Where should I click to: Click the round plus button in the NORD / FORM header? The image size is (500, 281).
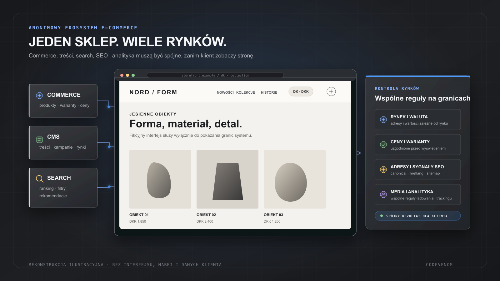[x=331, y=91]
